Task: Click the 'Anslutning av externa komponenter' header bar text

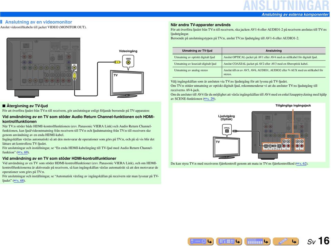Action: pos(295,14)
